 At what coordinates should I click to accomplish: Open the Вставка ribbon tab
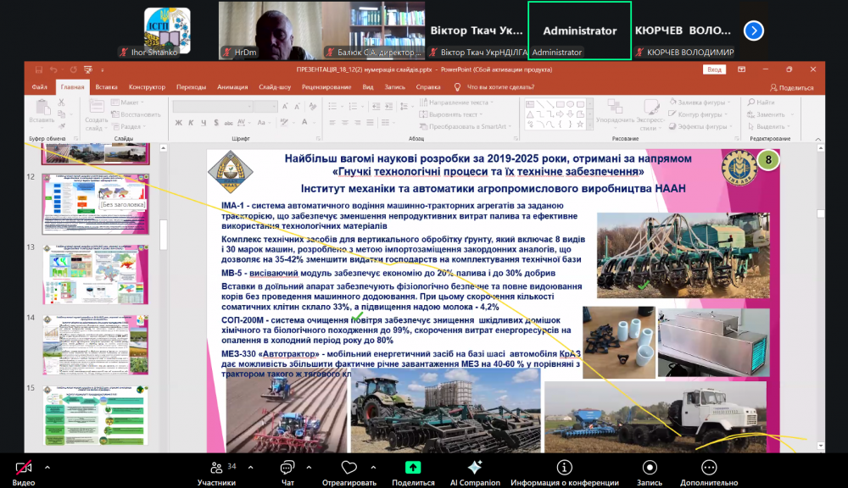point(106,86)
